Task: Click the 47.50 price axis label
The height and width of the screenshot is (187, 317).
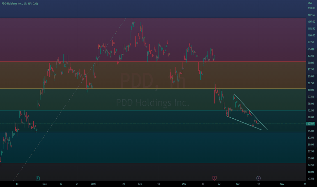Action: coord(311,178)
